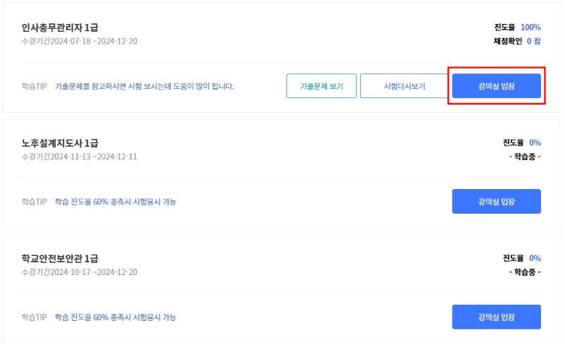The height and width of the screenshot is (347, 565).
Task: Click the 진도율 0% of 학교안전보안관 1급
Action: click(535, 258)
